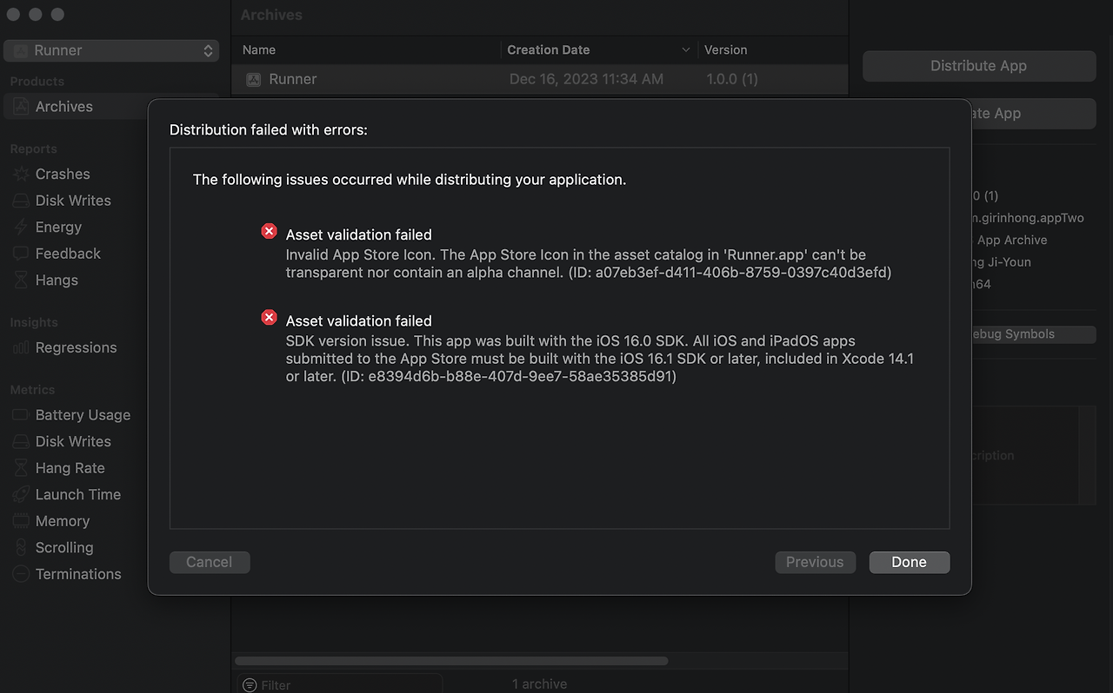This screenshot has height=693, width=1113.
Task: Click the Previous button in dialog
Action: (815, 562)
